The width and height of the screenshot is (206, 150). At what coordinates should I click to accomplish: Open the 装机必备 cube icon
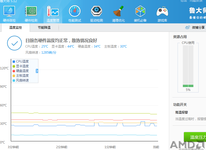(140, 11)
